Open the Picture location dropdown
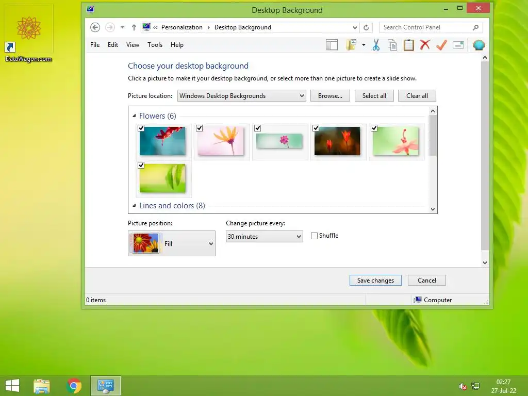 [x=241, y=95]
